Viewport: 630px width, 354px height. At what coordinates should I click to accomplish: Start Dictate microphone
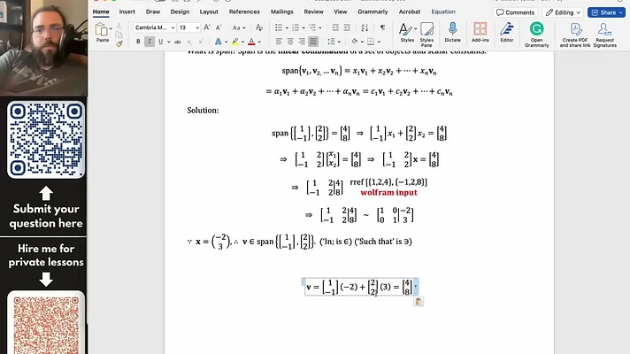click(x=452, y=33)
